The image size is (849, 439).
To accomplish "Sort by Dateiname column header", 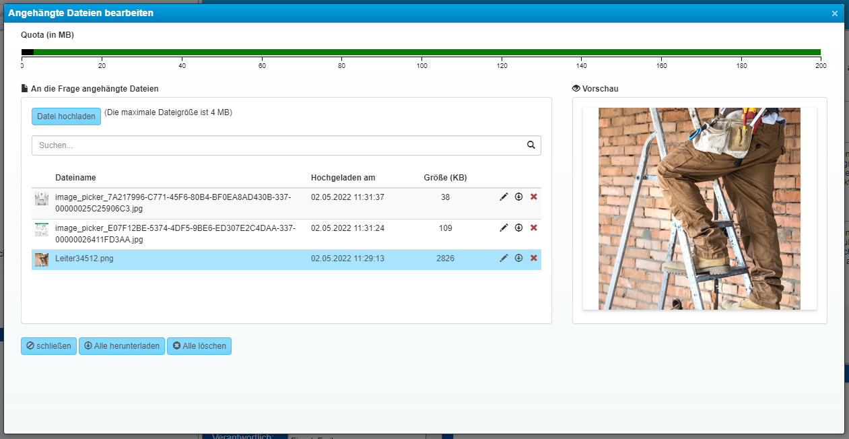I will [75, 178].
